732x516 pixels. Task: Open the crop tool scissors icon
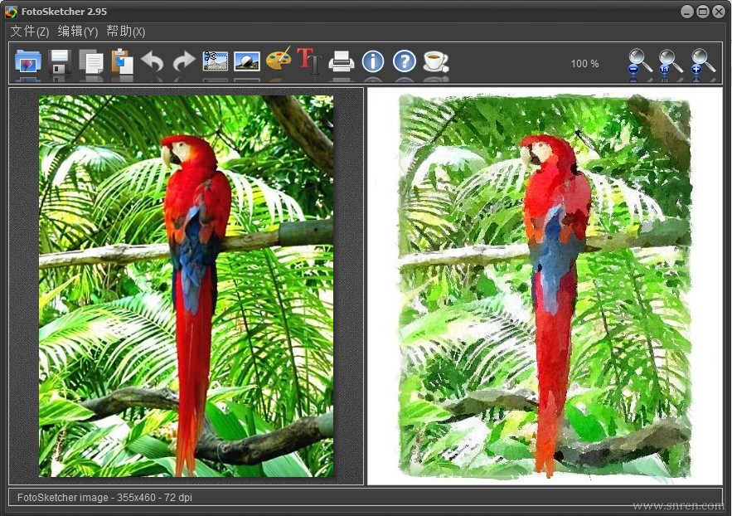coord(216,61)
